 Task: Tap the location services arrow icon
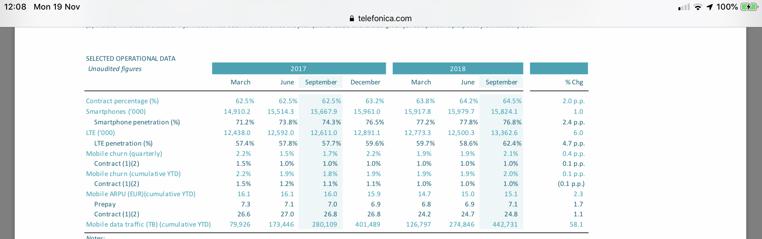[x=710, y=7]
